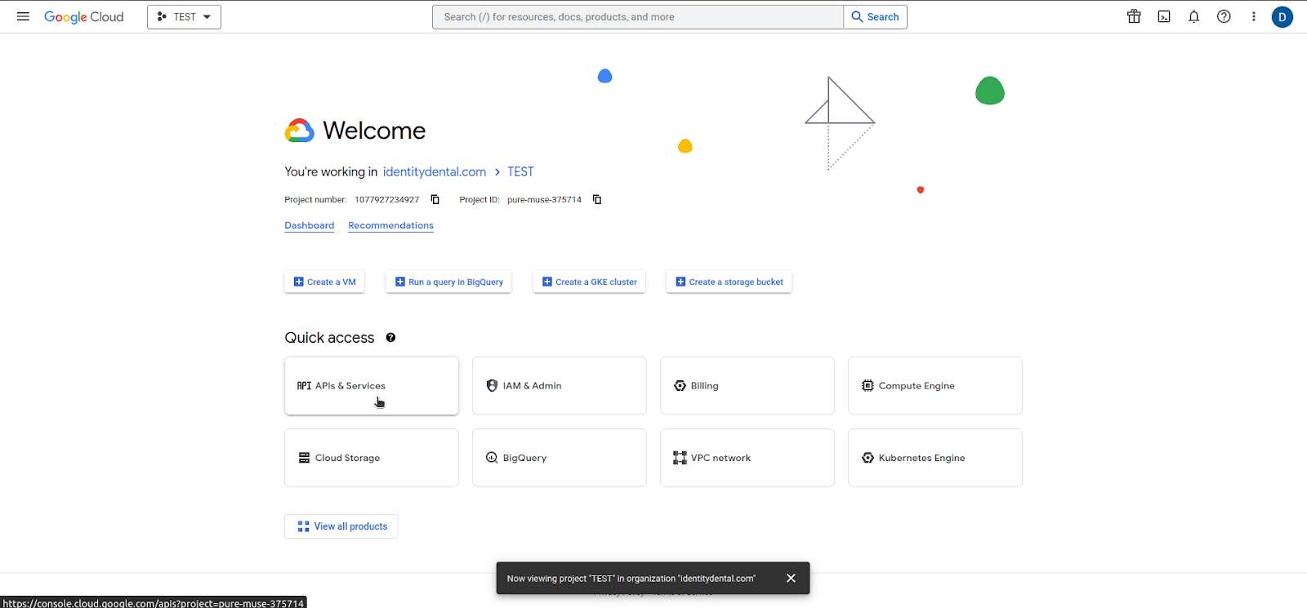Open the TEST project selector dropdown
1307x608 pixels.
coord(184,17)
